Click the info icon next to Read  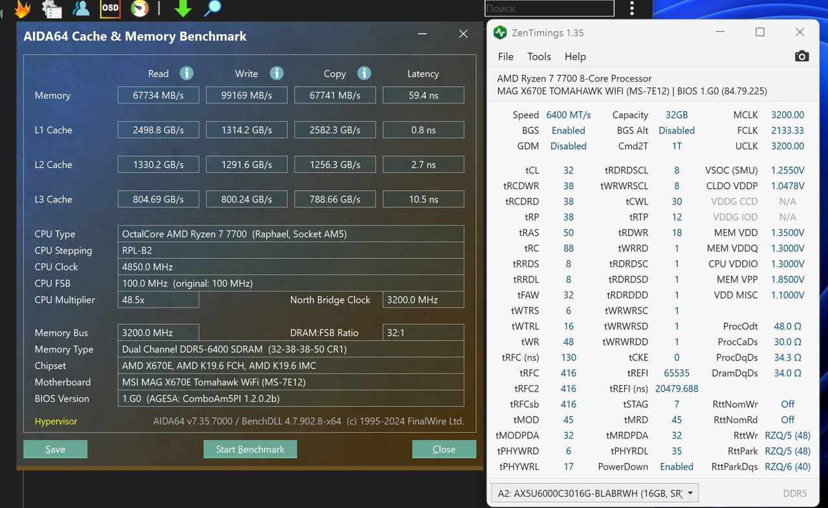[x=186, y=73]
